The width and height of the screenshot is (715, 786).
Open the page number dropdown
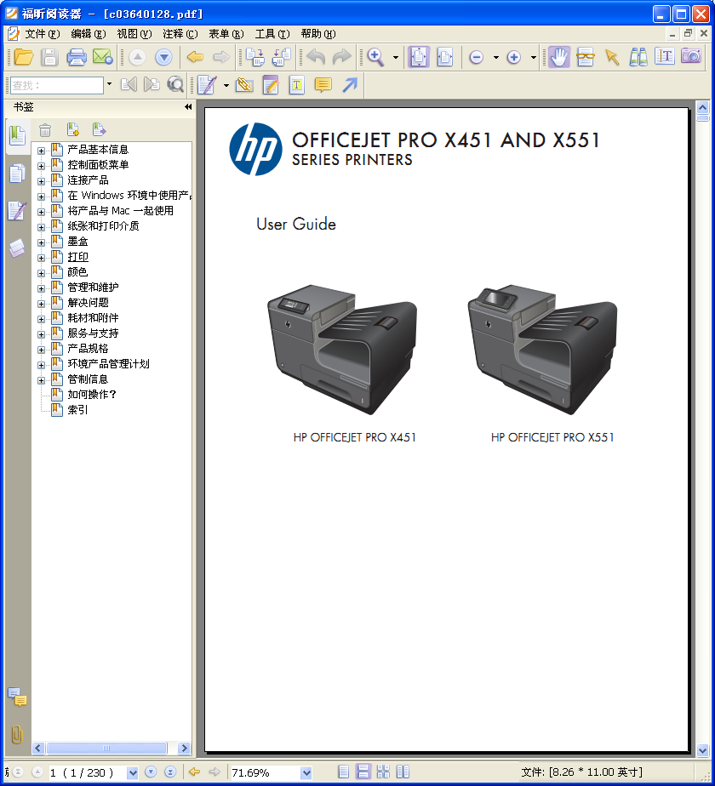tap(133, 772)
